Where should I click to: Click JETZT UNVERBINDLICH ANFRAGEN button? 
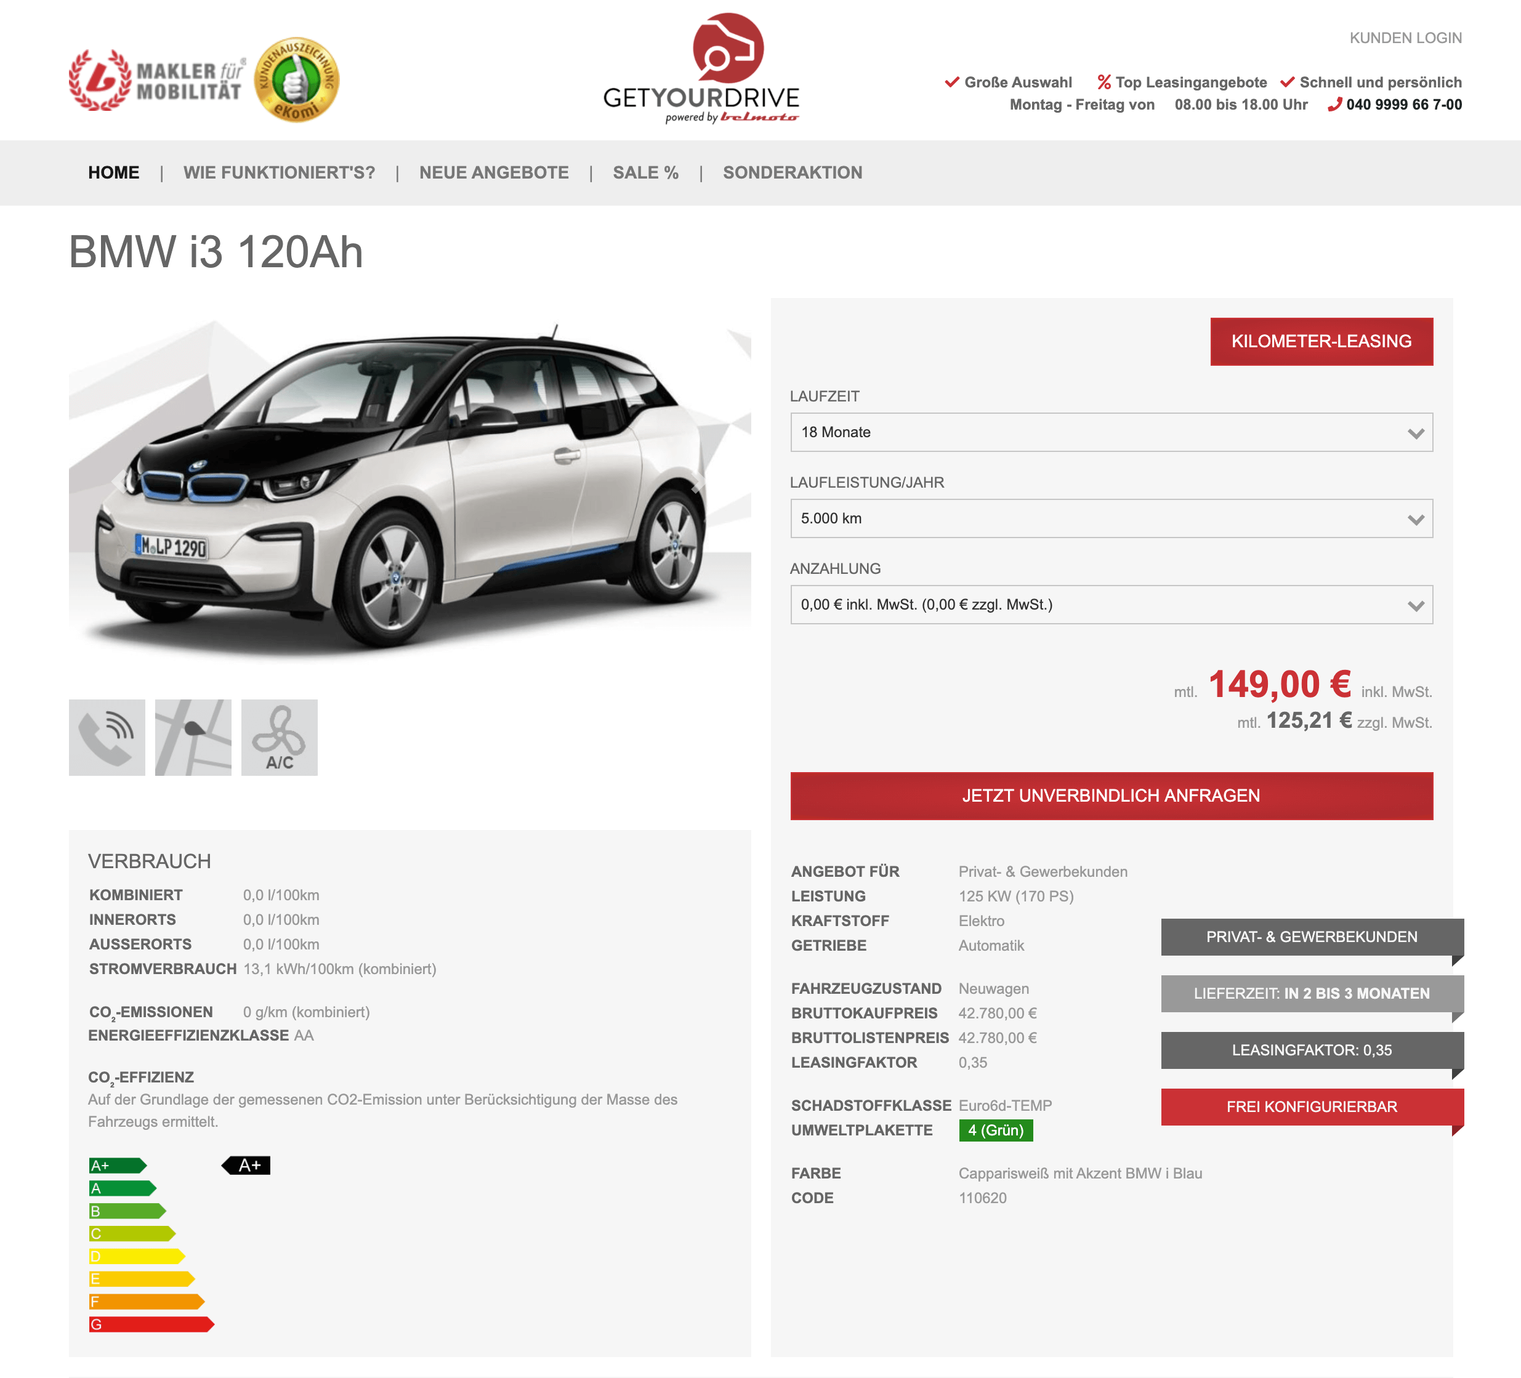1111,796
